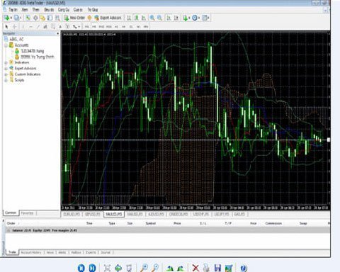Open a new chart from the toolbar
340x272 pixels.
pyautogui.click(x=6, y=18)
